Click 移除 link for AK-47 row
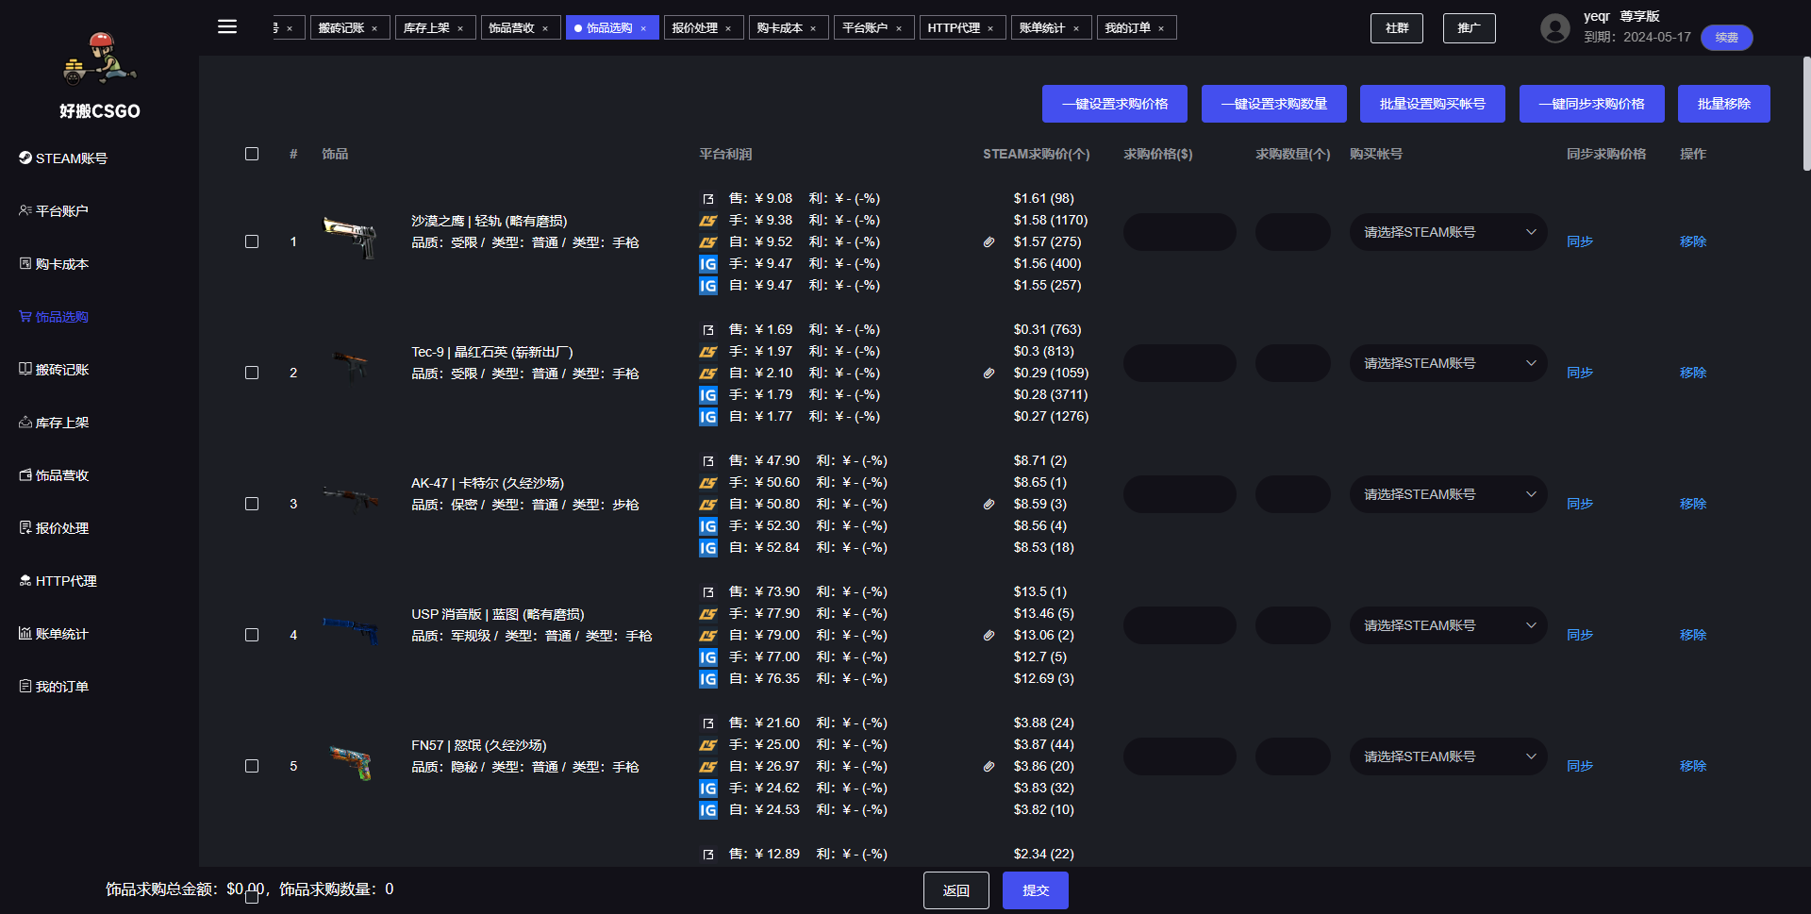Image resolution: width=1811 pixels, height=914 pixels. pyautogui.click(x=1693, y=504)
